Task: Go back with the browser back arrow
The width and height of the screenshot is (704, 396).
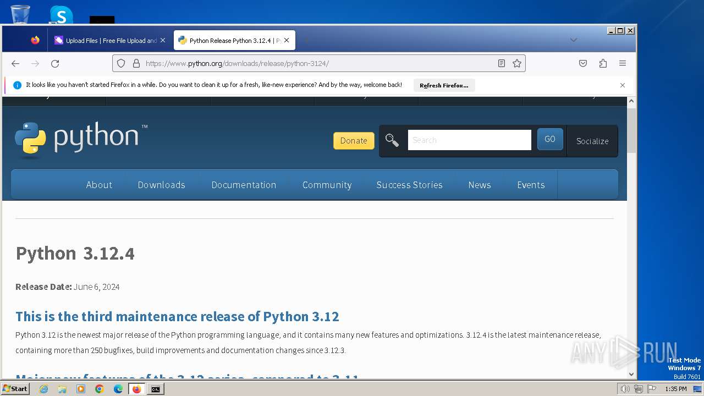Action: [15, 64]
